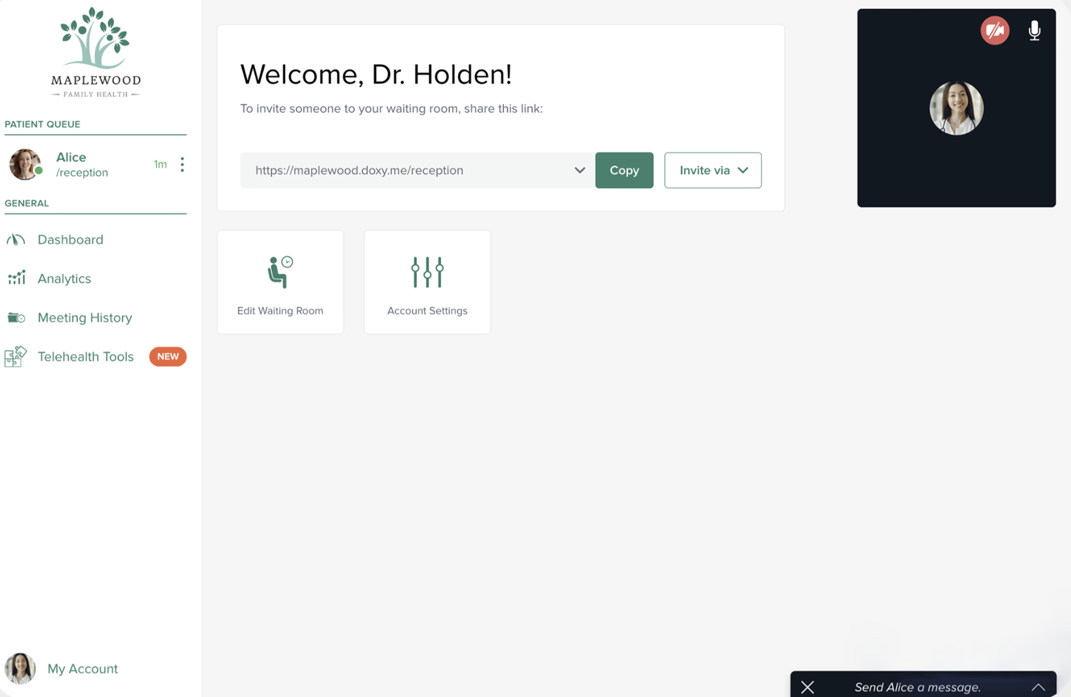Open My Account at bottom of sidebar
The height and width of the screenshot is (697, 1071).
(82, 669)
